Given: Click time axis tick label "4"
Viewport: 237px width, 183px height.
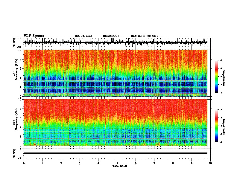Looking at the screenshot, I should tap(98, 163).
